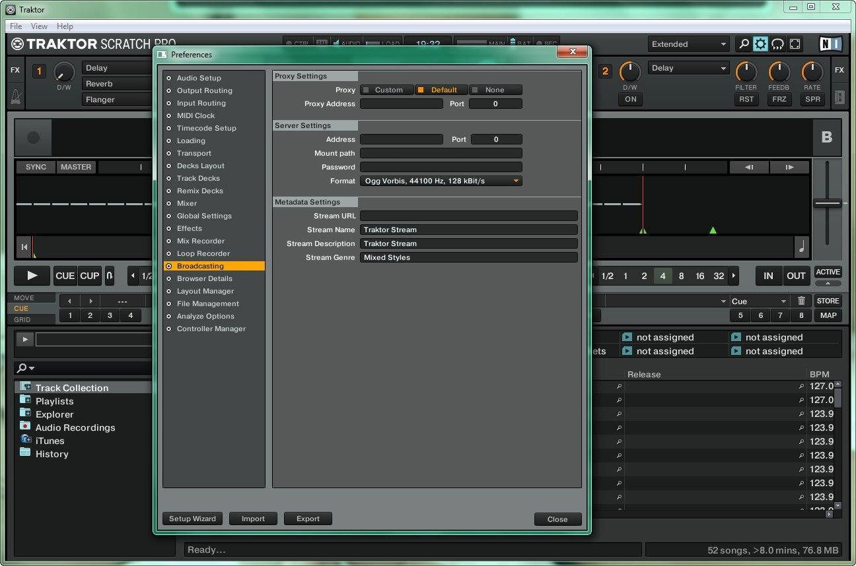
Task: Toggle the keylock music note icon
Action: [x=802, y=247]
